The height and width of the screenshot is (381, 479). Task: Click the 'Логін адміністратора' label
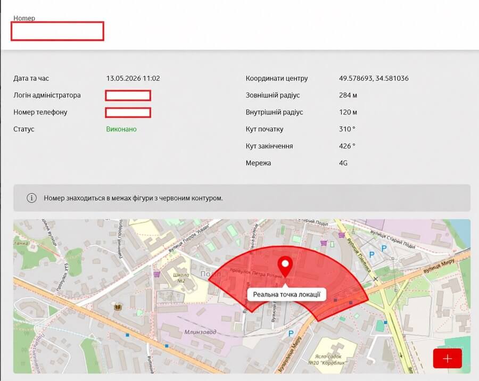(47, 95)
